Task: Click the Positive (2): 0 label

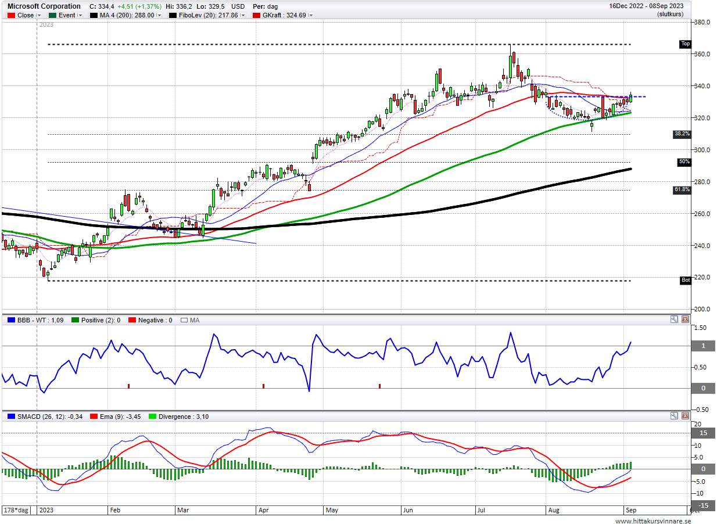Action: tap(101, 320)
